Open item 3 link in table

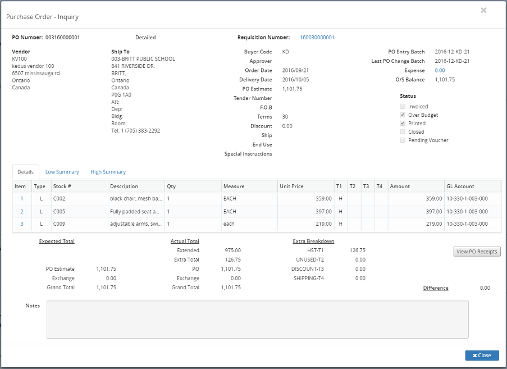click(22, 224)
